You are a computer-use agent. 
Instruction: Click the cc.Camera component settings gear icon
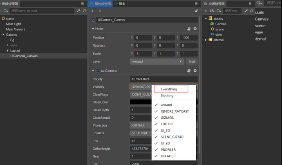pos(195,70)
